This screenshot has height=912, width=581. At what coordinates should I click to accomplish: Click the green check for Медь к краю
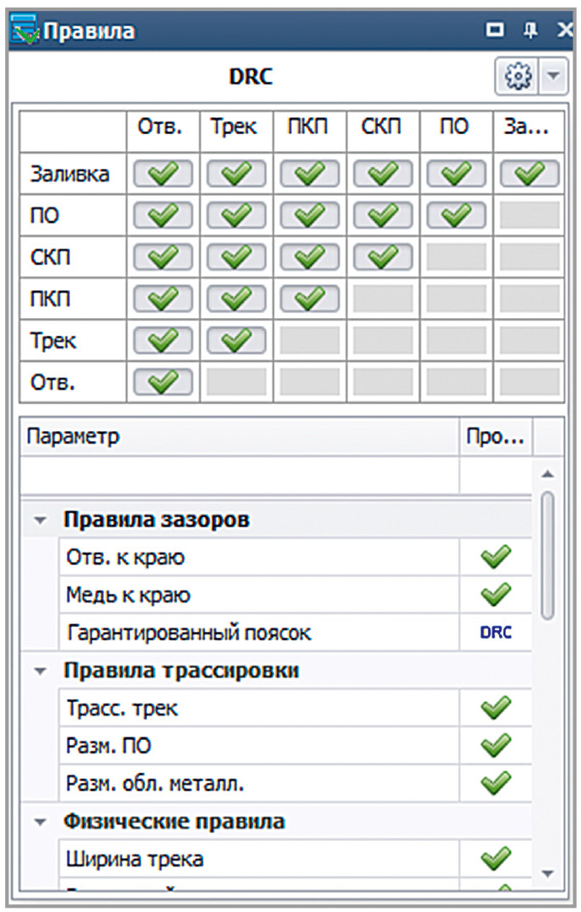(x=496, y=595)
